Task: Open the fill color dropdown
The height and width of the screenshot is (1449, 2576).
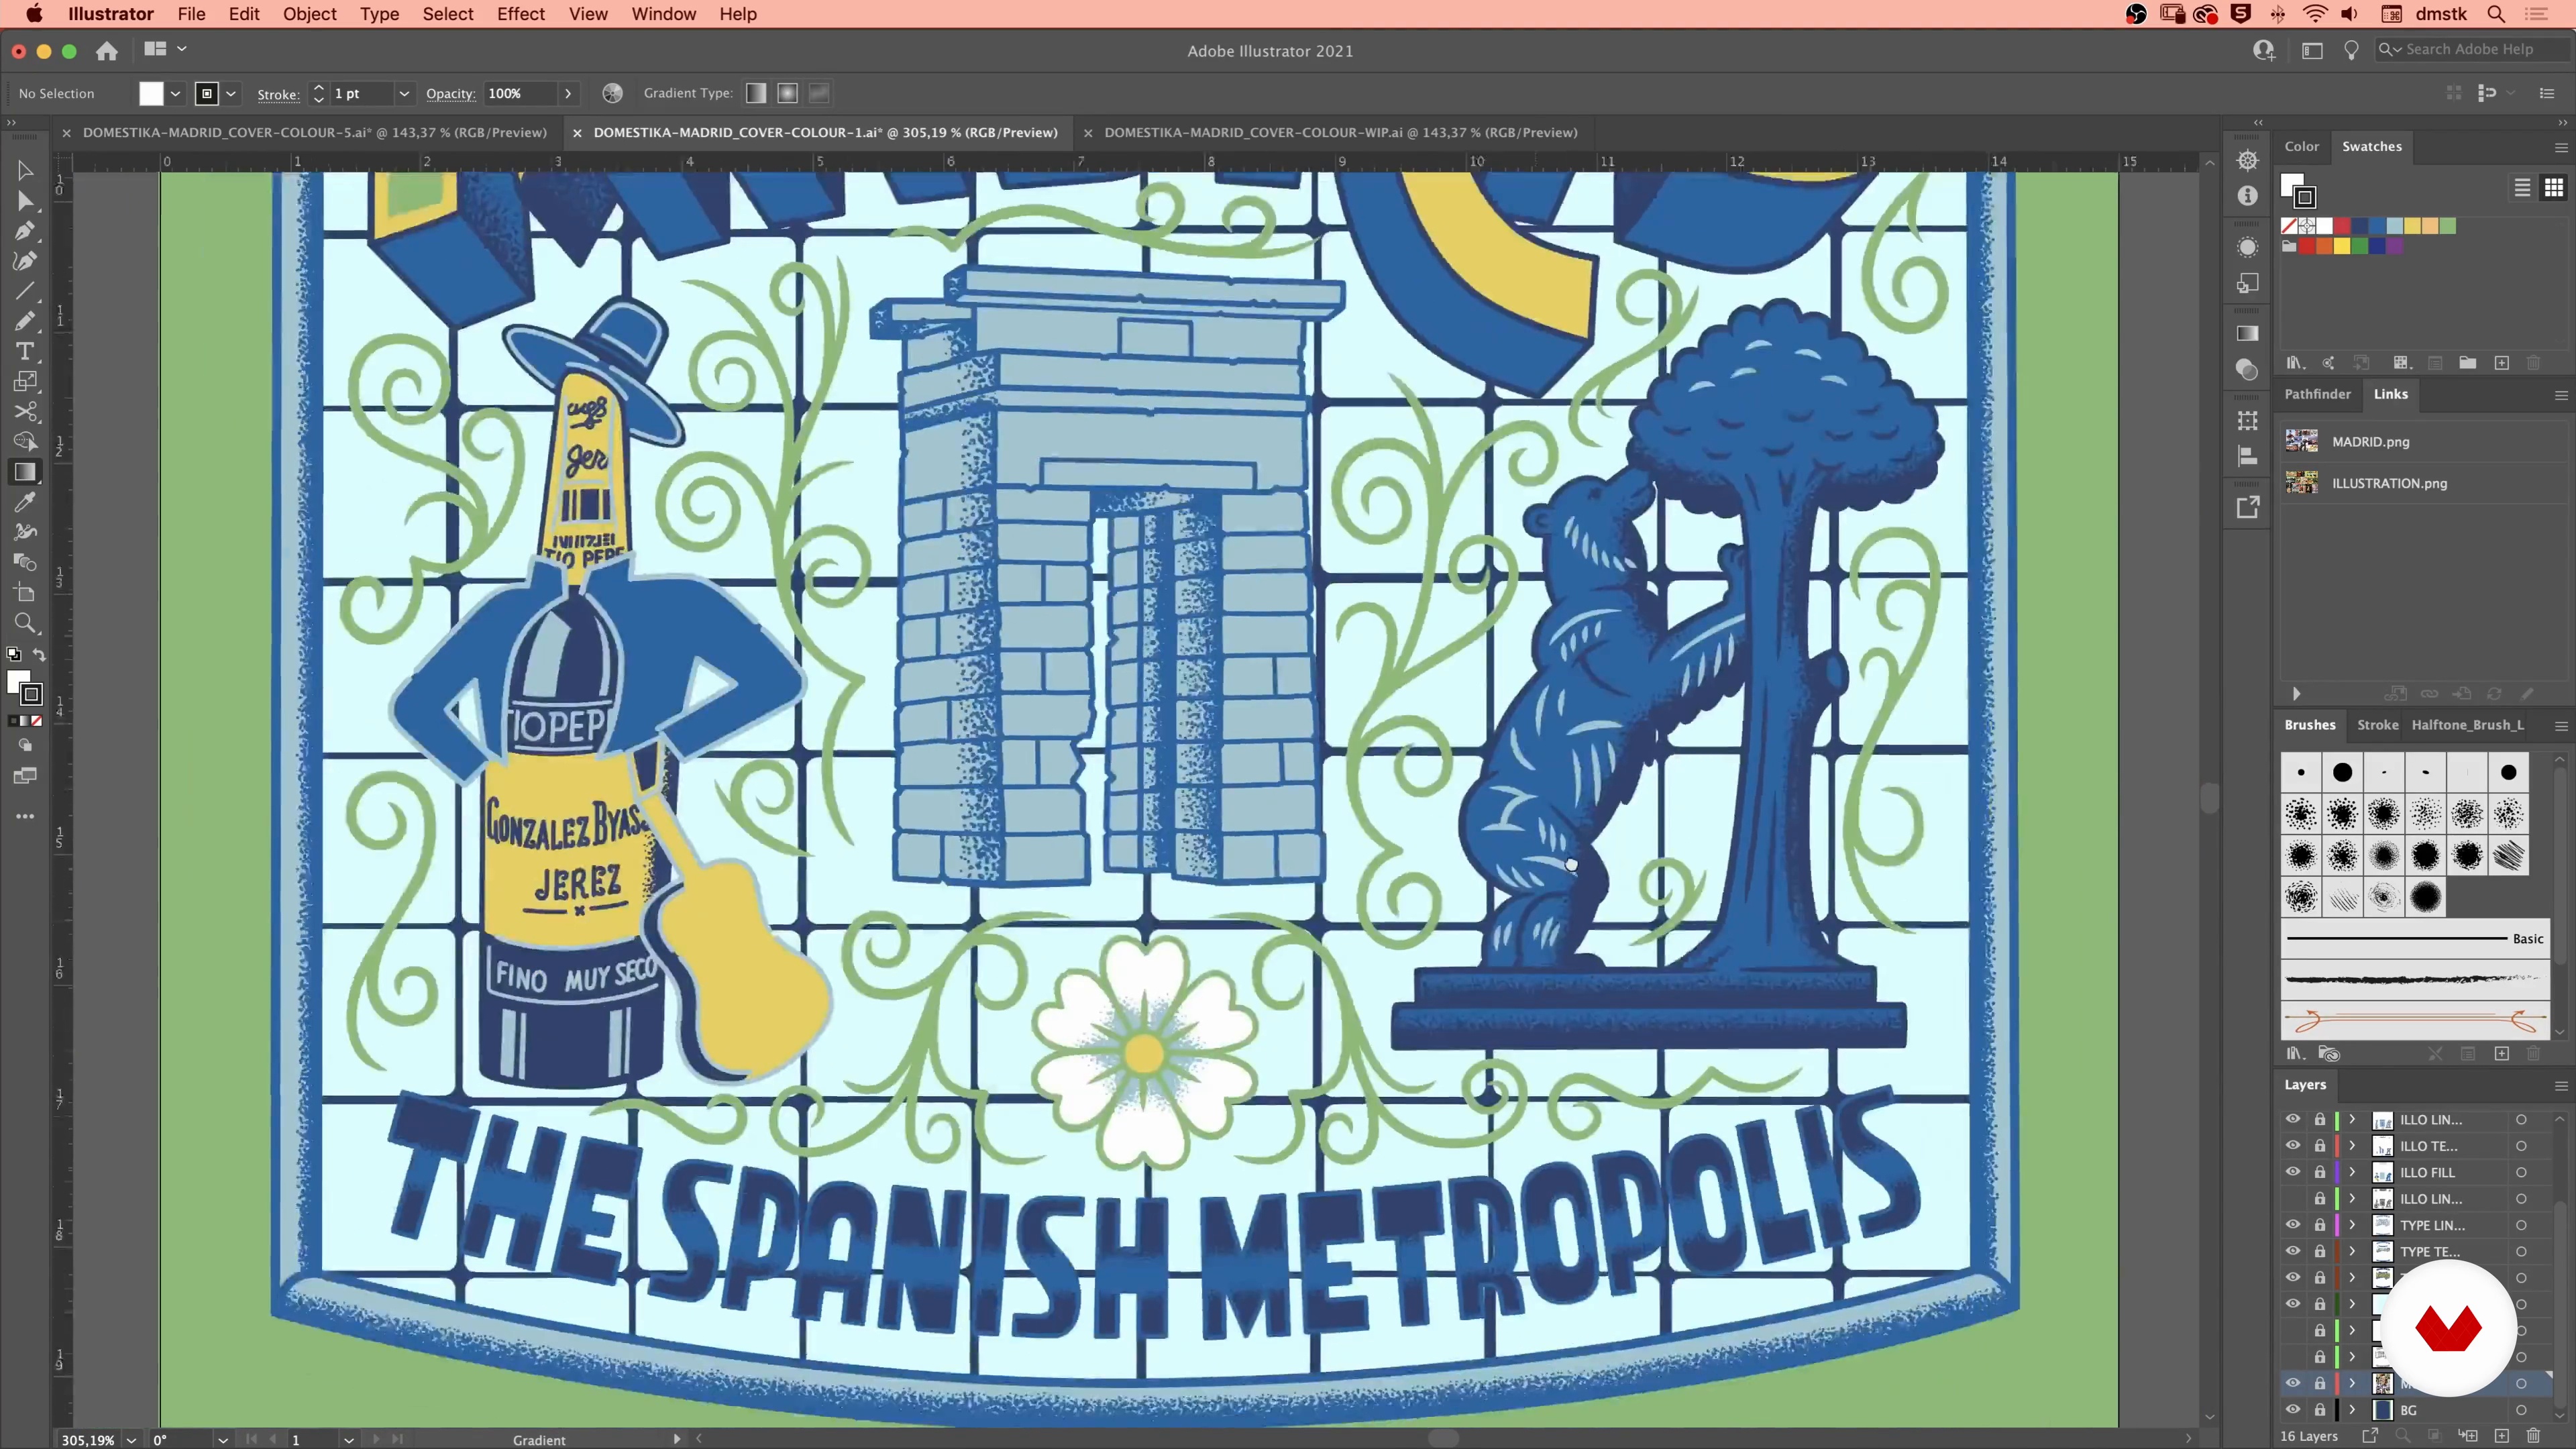Action: point(175,93)
